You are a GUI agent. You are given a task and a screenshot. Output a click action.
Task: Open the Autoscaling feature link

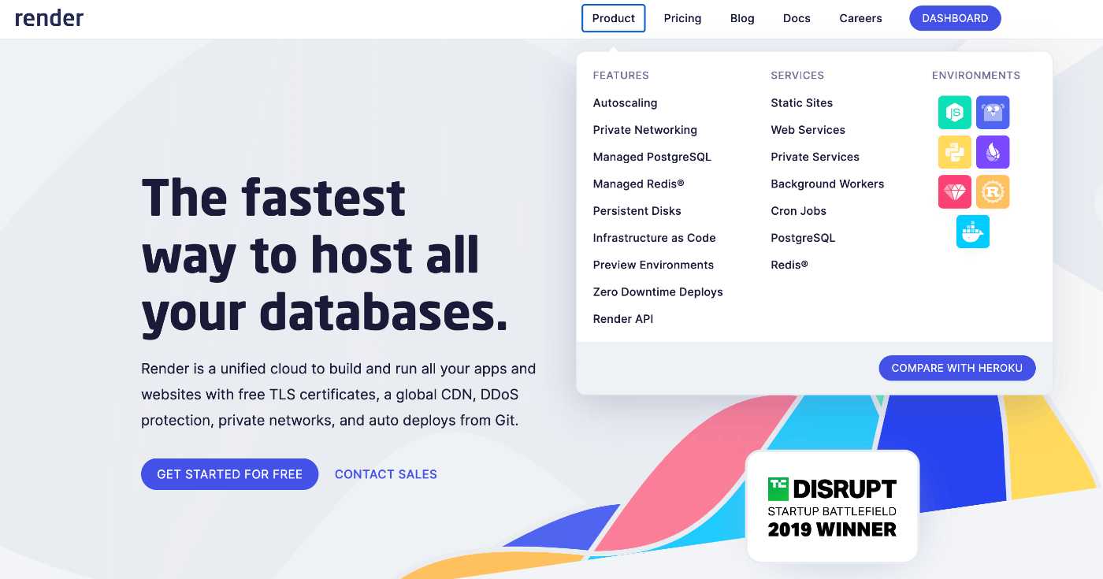pos(625,103)
